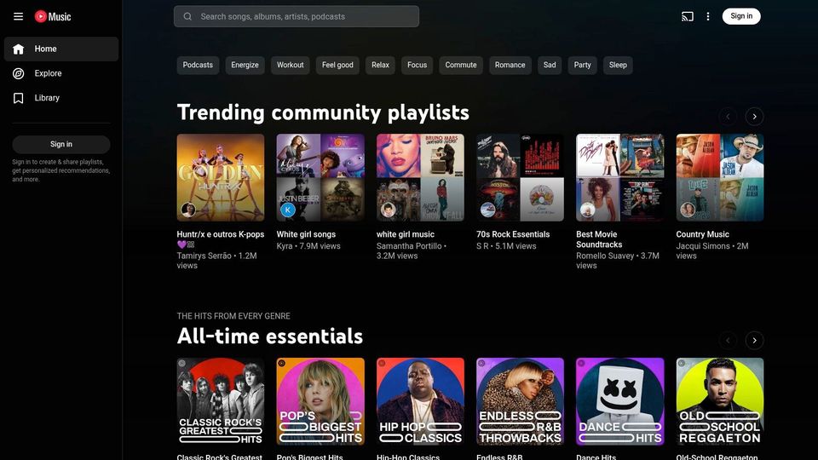Open Endless R&B Throwbacks cover
Viewport: 818px width, 460px height.
coord(520,401)
